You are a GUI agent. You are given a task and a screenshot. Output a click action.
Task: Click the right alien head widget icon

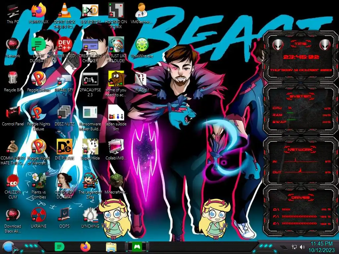(325, 45)
